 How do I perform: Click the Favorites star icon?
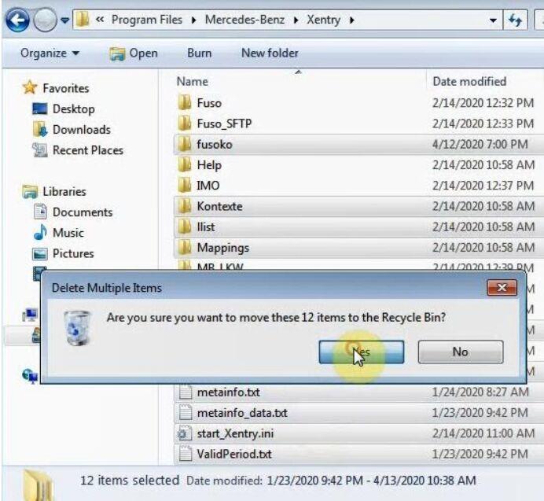coord(30,87)
